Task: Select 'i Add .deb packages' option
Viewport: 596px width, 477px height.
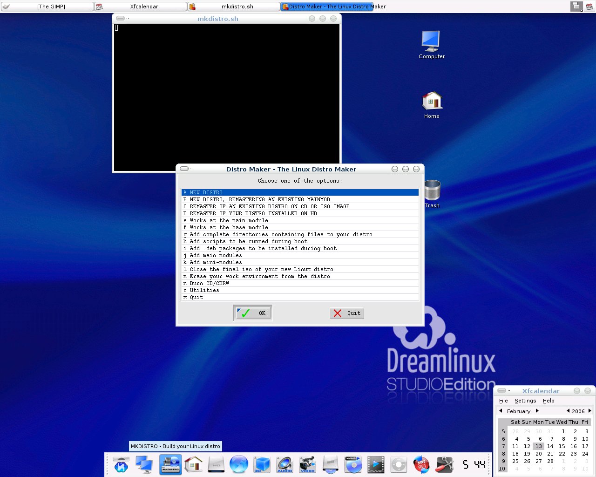Action: (300, 248)
